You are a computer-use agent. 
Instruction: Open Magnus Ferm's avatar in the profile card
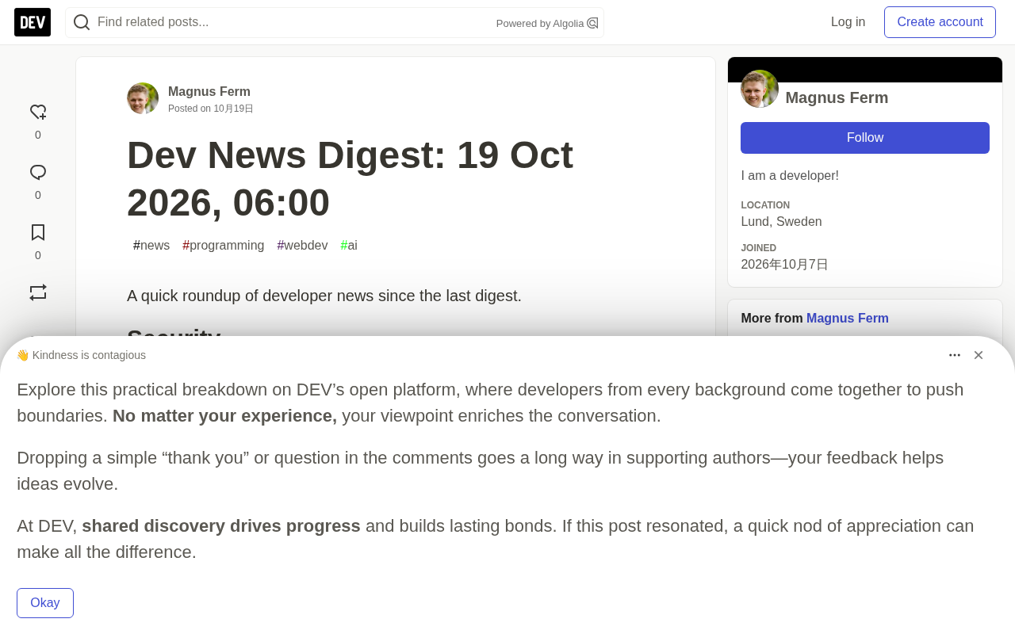point(760,89)
